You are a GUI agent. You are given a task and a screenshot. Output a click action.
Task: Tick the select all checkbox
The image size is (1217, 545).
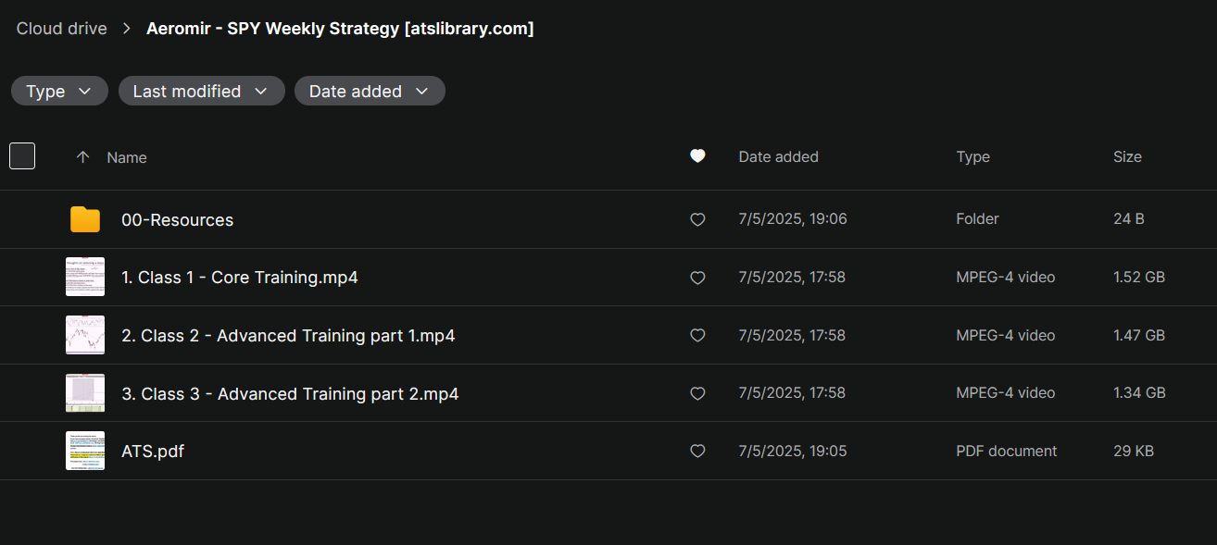[x=22, y=156]
